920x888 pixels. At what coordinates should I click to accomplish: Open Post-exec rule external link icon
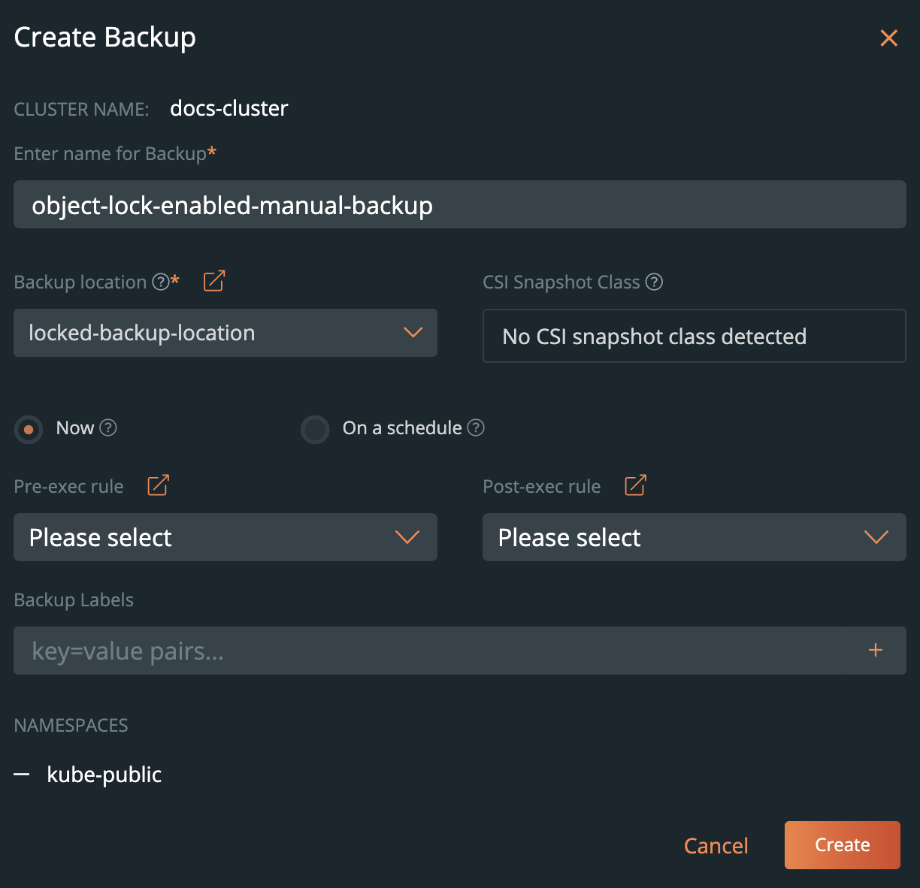[635, 485]
